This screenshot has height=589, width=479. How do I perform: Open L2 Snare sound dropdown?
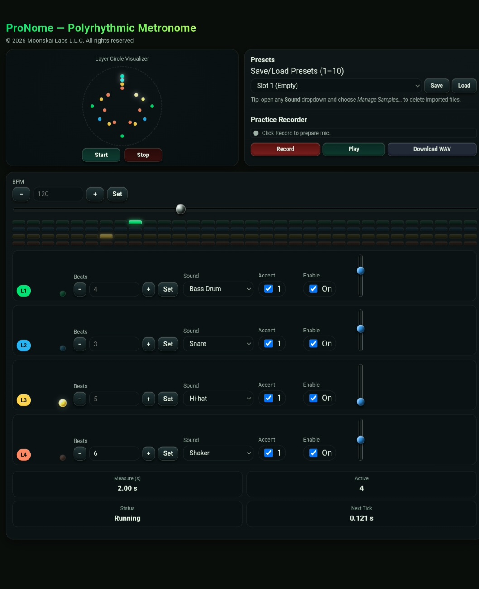coord(218,344)
